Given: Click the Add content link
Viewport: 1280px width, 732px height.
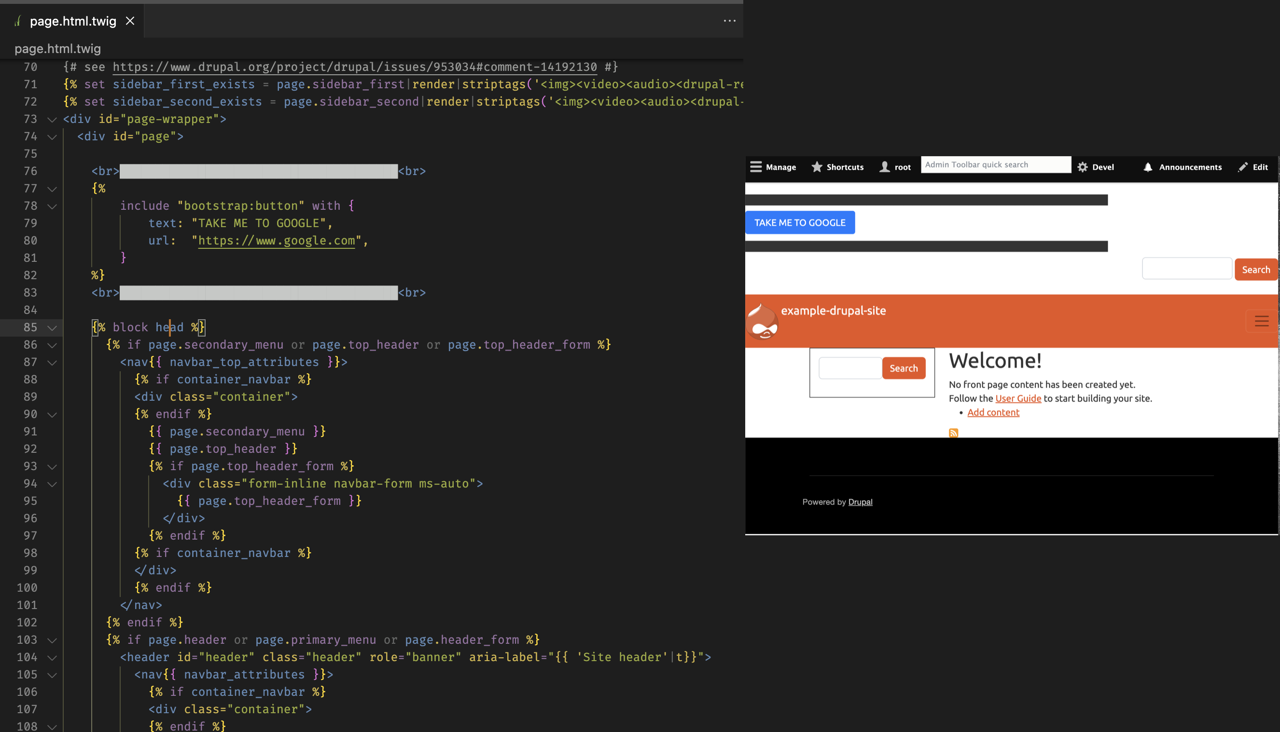Looking at the screenshot, I should coord(993,412).
